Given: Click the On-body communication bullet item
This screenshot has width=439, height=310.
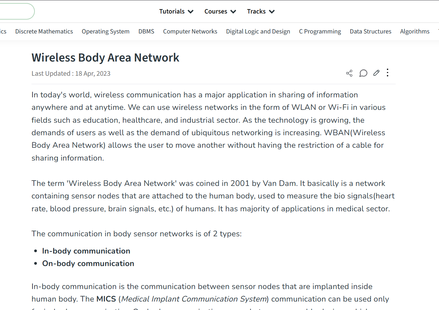Looking at the screenshot, I should [x=88, y=263].
